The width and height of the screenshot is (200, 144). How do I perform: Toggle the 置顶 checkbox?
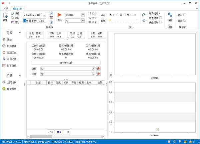pos(185,21)
